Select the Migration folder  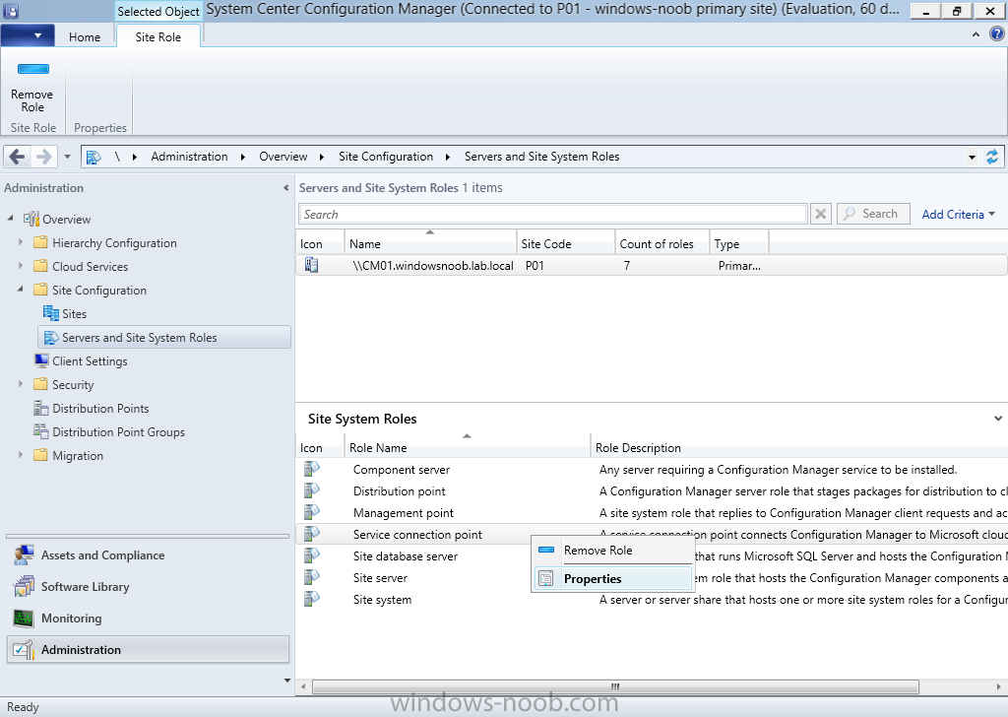point(77,455)
